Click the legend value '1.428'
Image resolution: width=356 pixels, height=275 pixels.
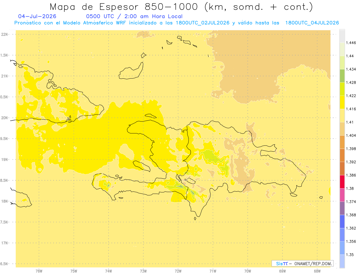[351, 82]
